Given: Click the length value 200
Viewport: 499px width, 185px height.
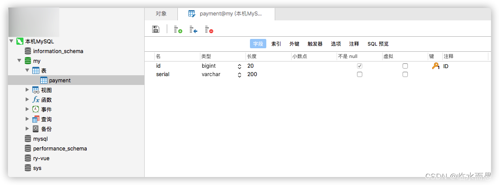Looking at the screenshot, I should pos(252,74).
